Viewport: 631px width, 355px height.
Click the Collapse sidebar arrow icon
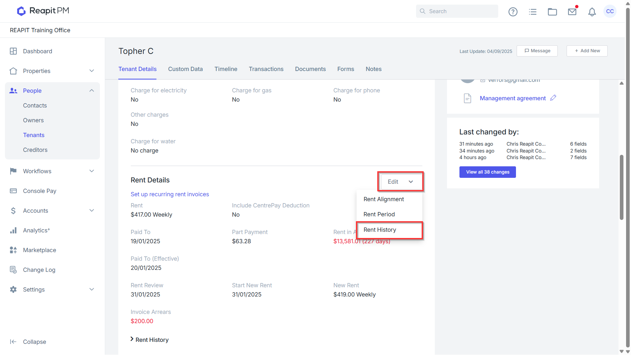point(13,342)
